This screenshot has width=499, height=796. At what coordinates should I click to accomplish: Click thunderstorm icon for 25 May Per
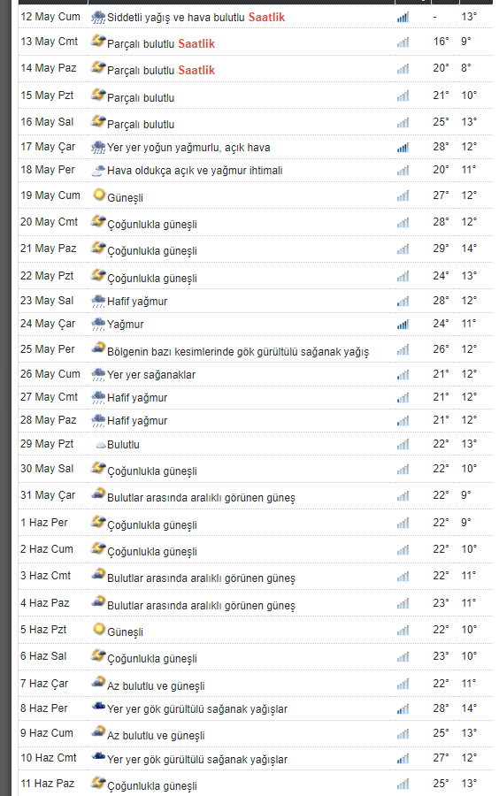coord(98,348)
